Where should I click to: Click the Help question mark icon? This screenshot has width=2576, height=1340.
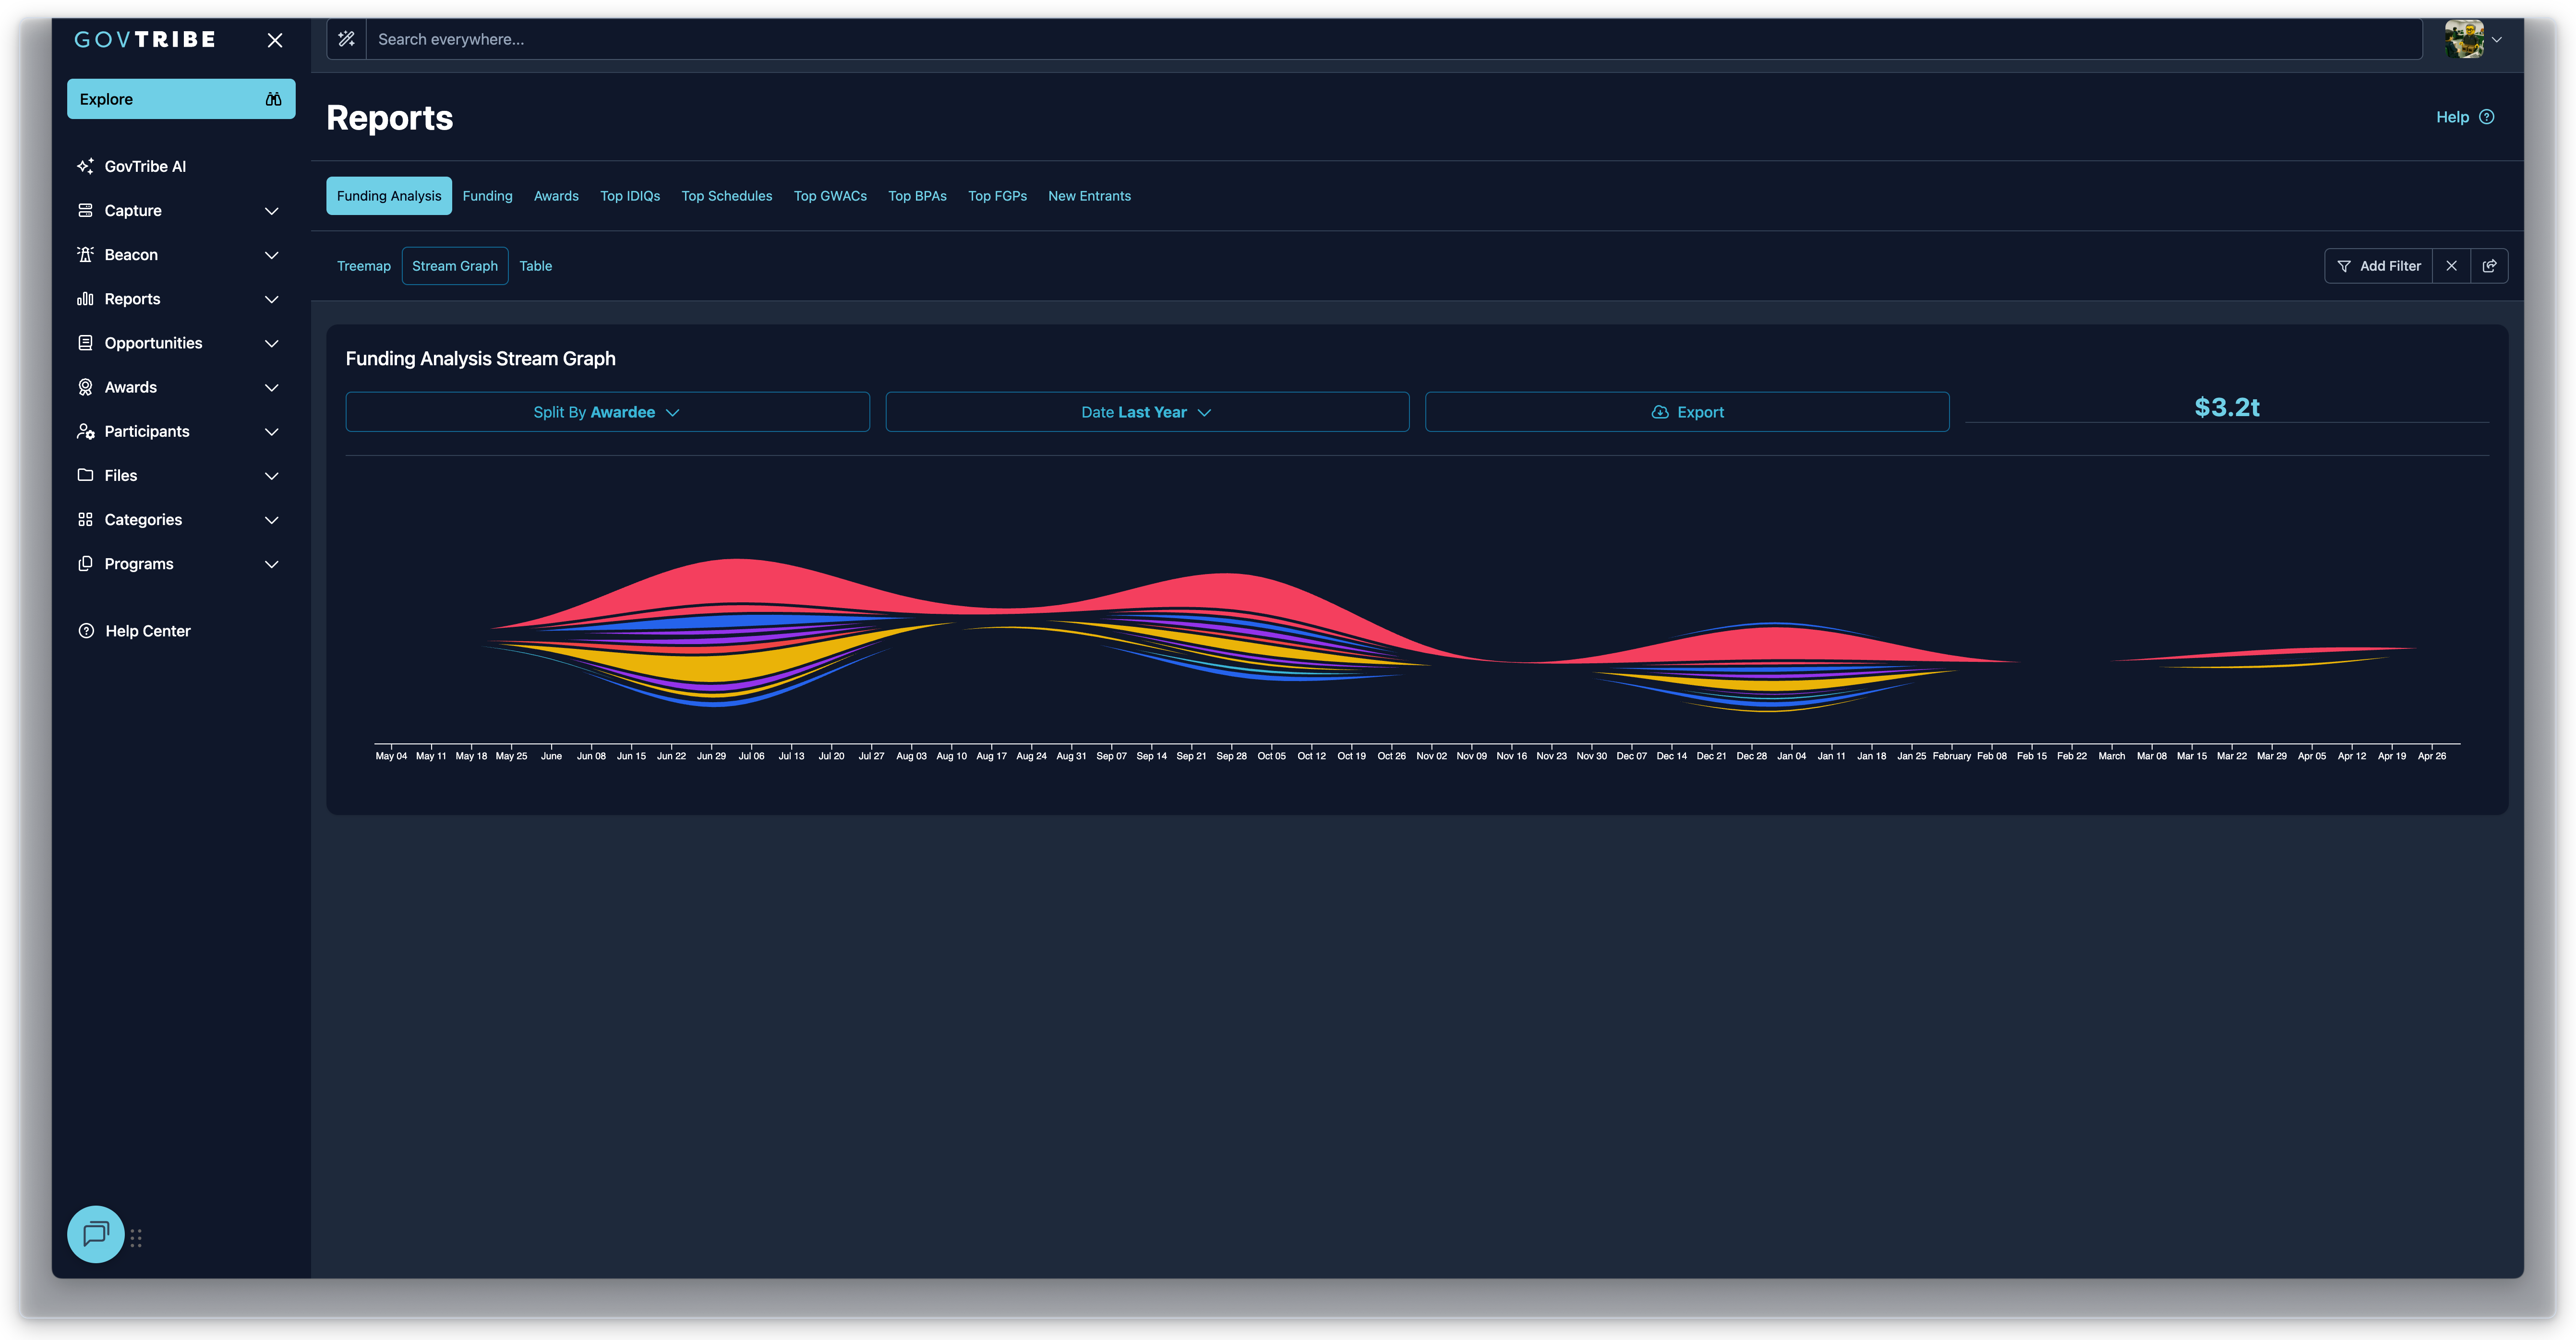(2487, 117)
